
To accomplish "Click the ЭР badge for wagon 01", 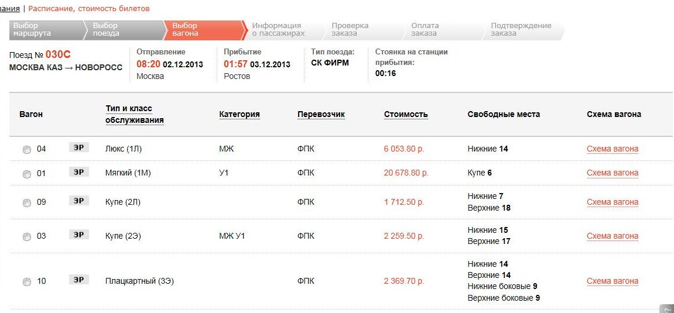I will 78,172.
